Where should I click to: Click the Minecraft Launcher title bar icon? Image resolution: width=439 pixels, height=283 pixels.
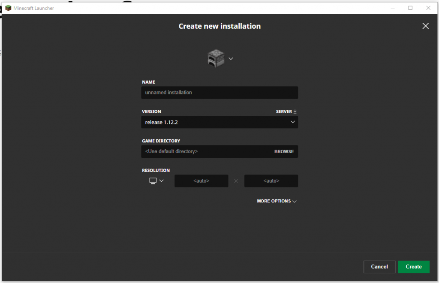point(8,8)
